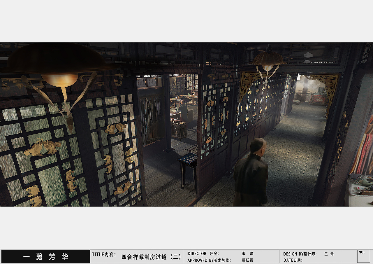The image size is (373, 264).
Task: Click the 一剪芳华 title logo
Action: click(x=46, y=257)
